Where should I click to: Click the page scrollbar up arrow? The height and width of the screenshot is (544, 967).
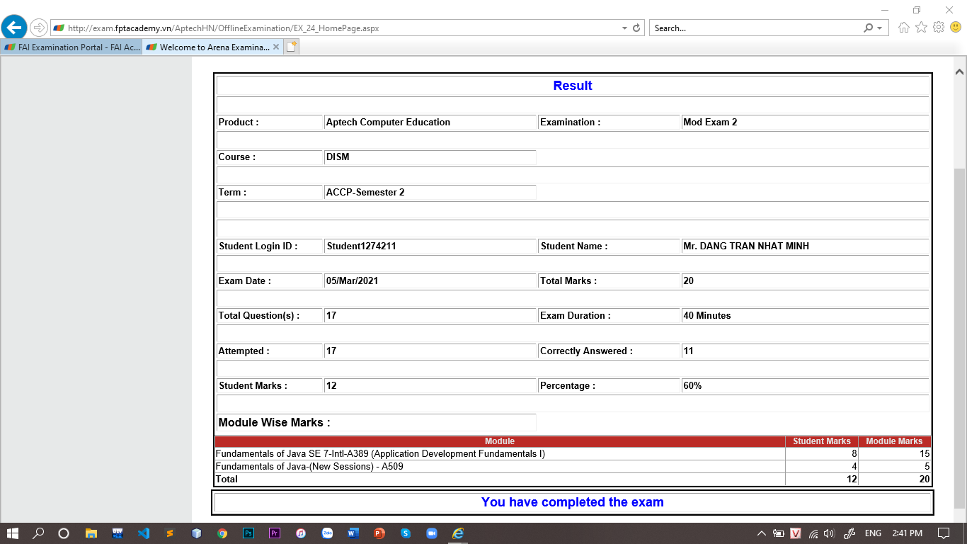point(960,72)
